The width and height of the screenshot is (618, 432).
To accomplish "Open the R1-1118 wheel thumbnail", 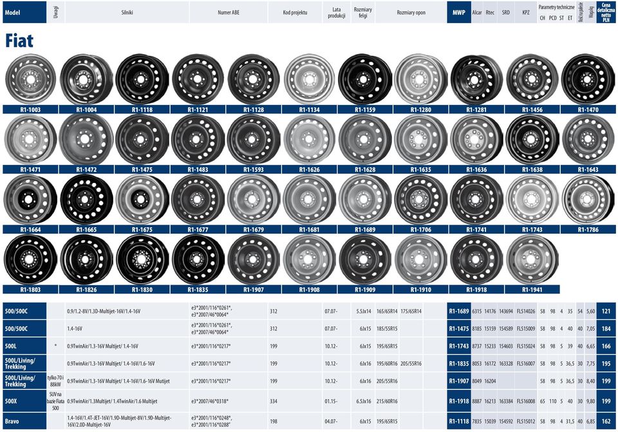I will [142, 79].
